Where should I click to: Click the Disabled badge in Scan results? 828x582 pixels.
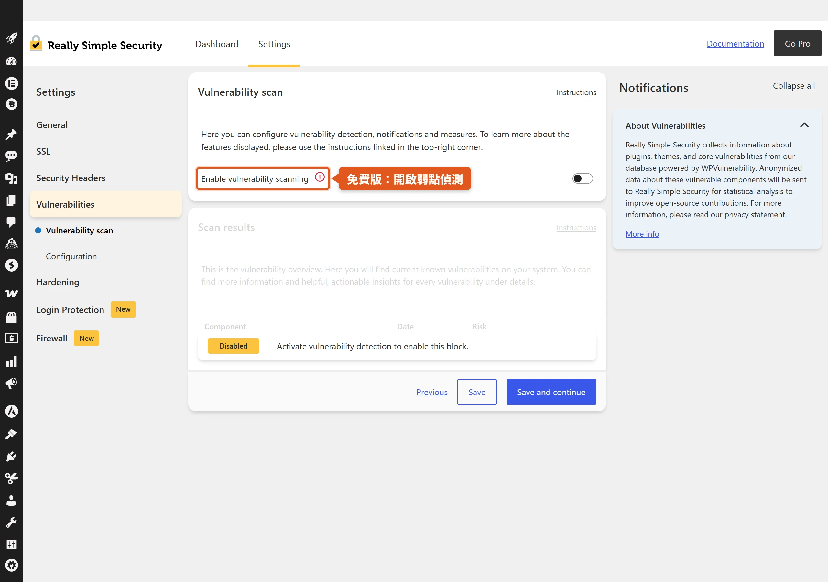[x=233, y=346]
